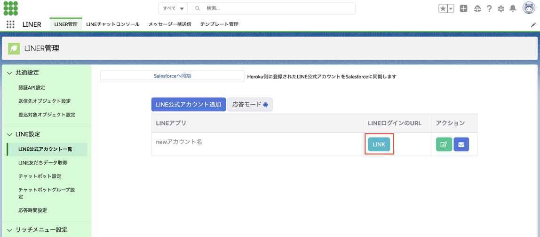The height and width of the screenshot is (237, 540).
Task: Open the Setup gear icon
Action: click(x=501, y=8)
